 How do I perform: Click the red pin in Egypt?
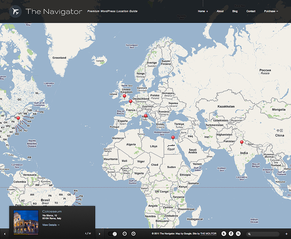point(173,137)
